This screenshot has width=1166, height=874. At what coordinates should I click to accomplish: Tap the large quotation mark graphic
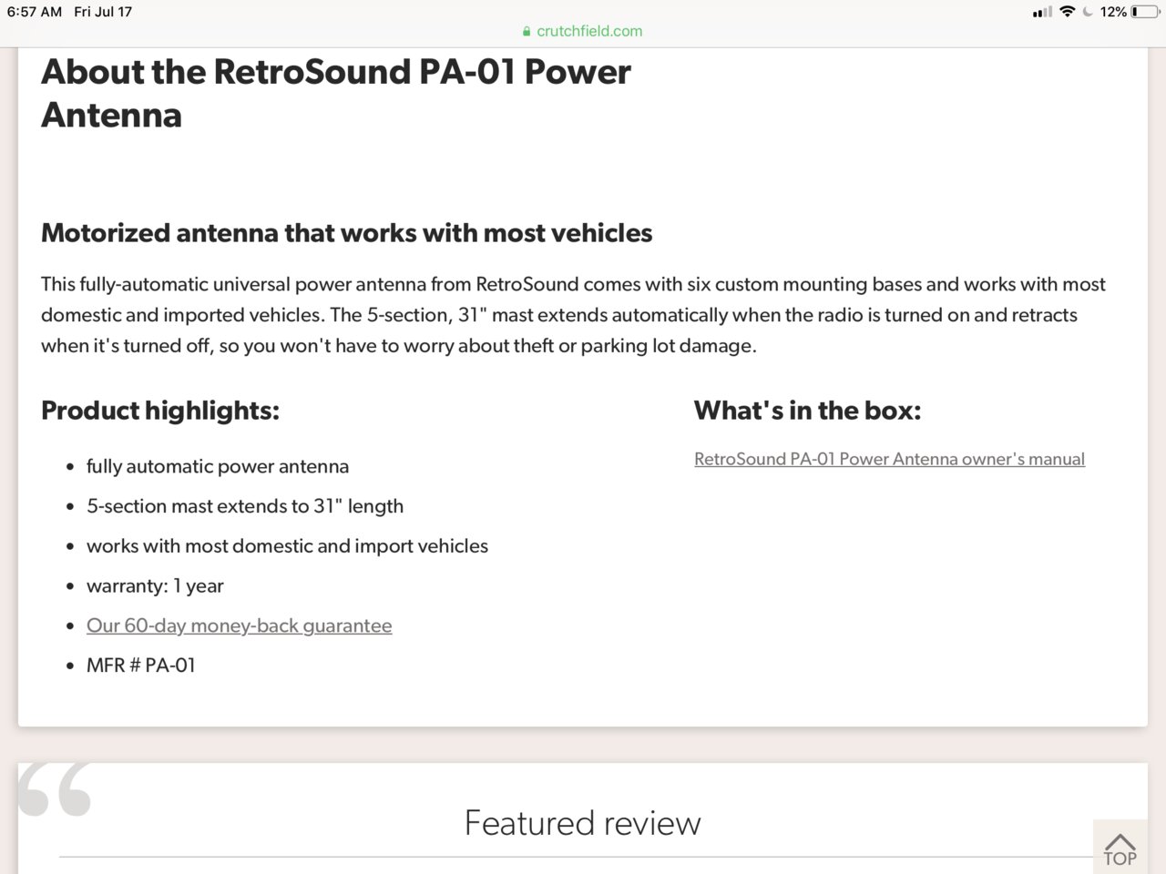pyautogui.click(x=55, y=788)
